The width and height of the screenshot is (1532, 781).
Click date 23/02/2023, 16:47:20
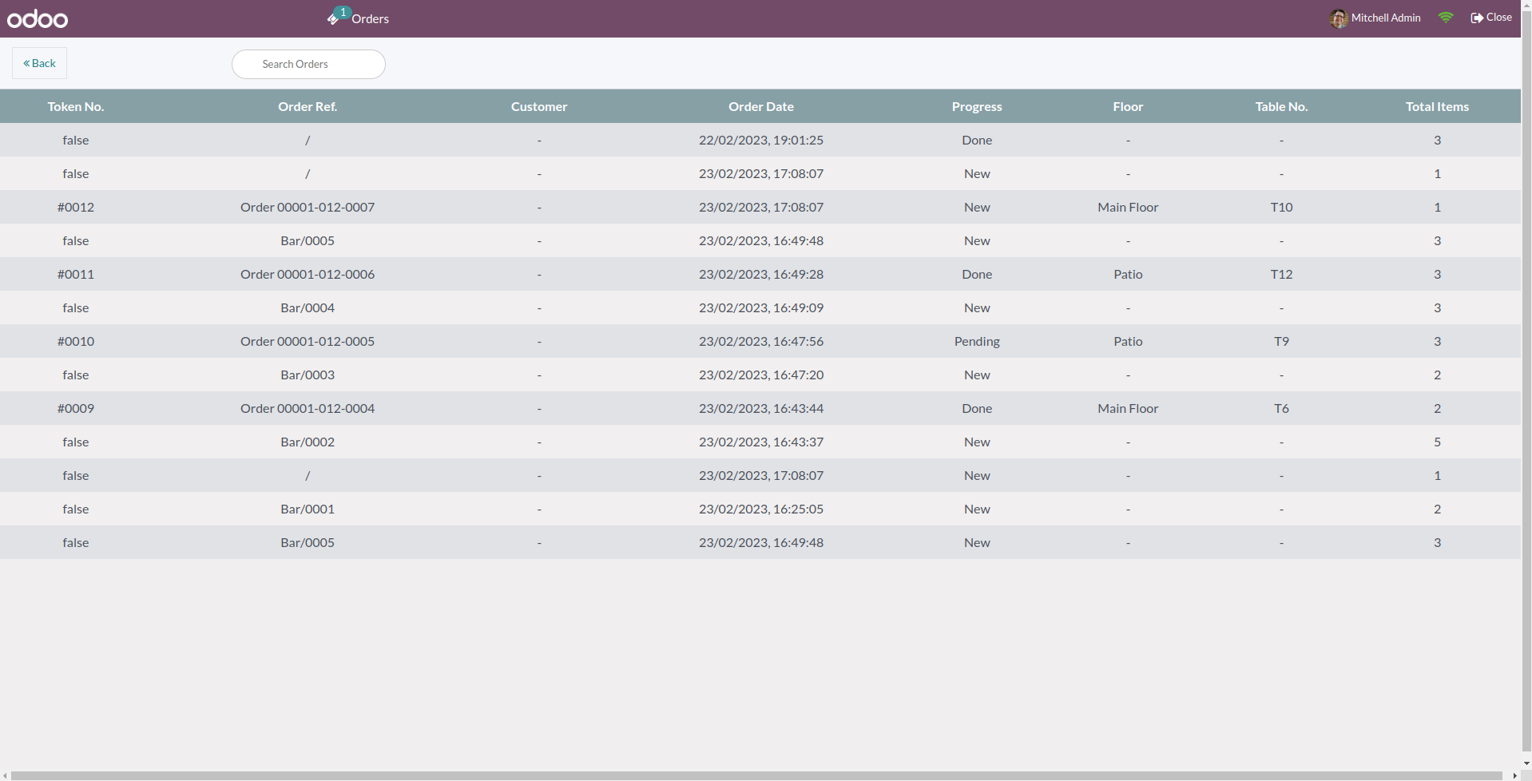761,375
